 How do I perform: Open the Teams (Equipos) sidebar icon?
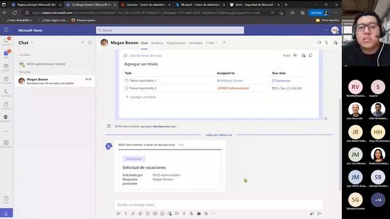(x=6, y=67)
